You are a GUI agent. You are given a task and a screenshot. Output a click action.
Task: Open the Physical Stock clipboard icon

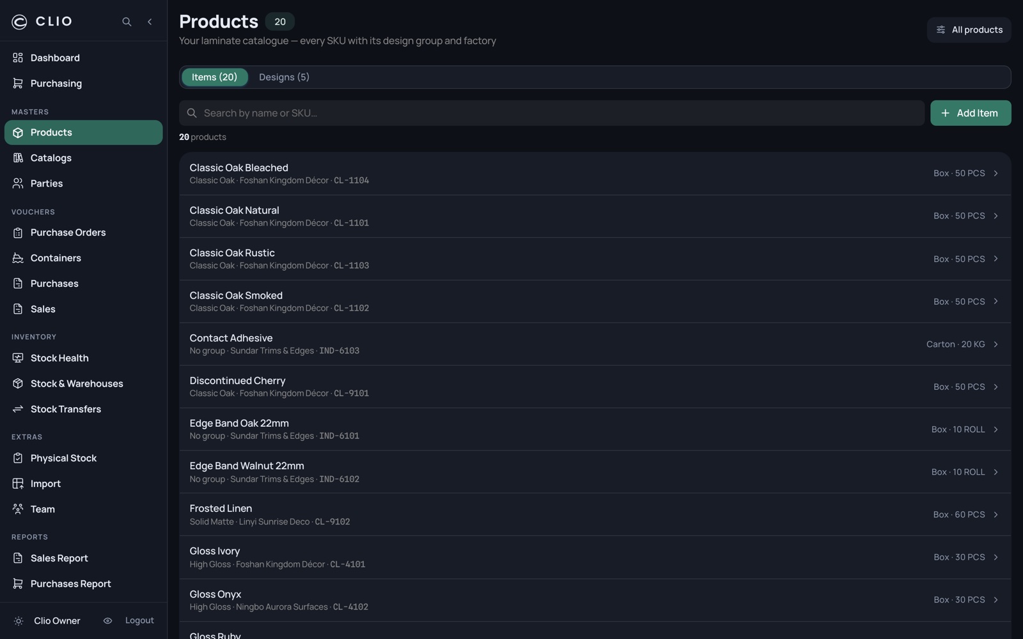(x=18, y=459)
